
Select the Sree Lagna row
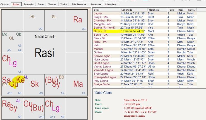click(145, 74)
